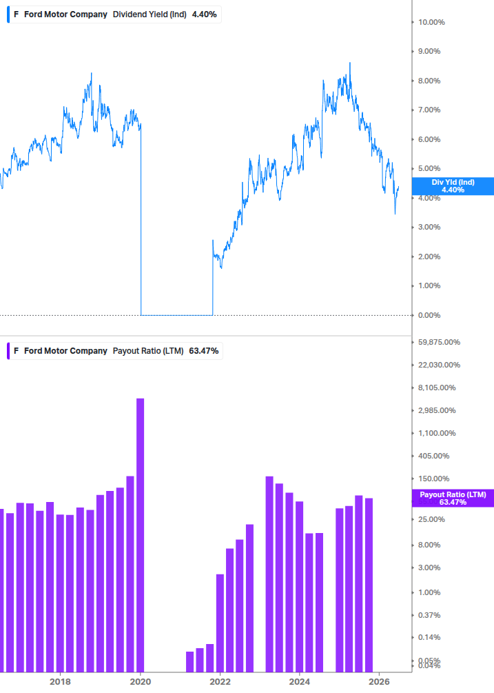Screen dimensions: 494x693
Task: Click the 5.00% dividend yield axis label
Action: pyautogui.click(x=429, y=168)
